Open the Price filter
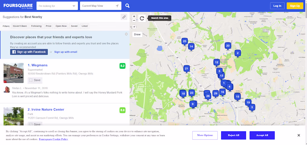307x145 pixels. [49, 26]
